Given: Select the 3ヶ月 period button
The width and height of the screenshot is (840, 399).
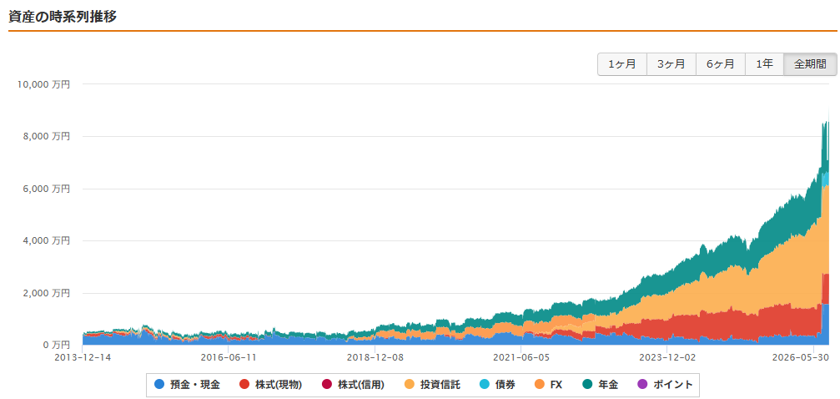Looking at the screenshot, I should (x=671, y=64).
